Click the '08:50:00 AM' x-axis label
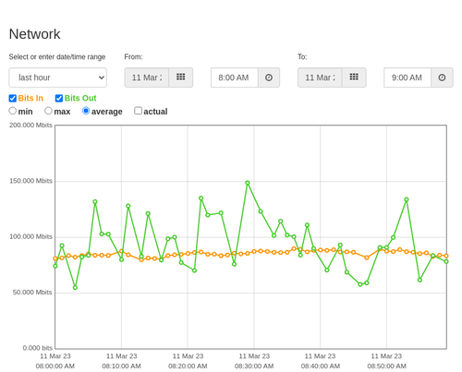Screen dimensions: 462x372 point(386,366)
